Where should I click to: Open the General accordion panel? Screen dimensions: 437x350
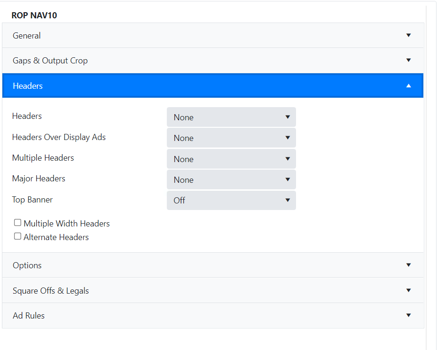[x=27, y=36]
